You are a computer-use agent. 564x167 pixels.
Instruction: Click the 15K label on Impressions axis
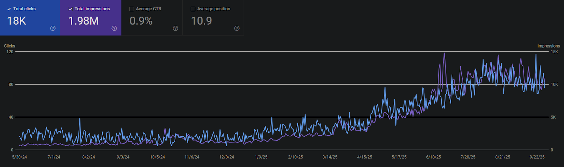[x=554, y=52]
